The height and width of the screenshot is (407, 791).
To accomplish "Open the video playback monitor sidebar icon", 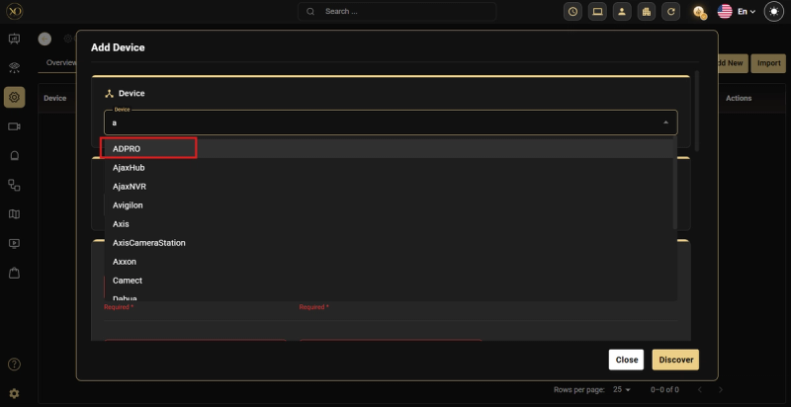I will pyautogui.click(x=14, y=243).
